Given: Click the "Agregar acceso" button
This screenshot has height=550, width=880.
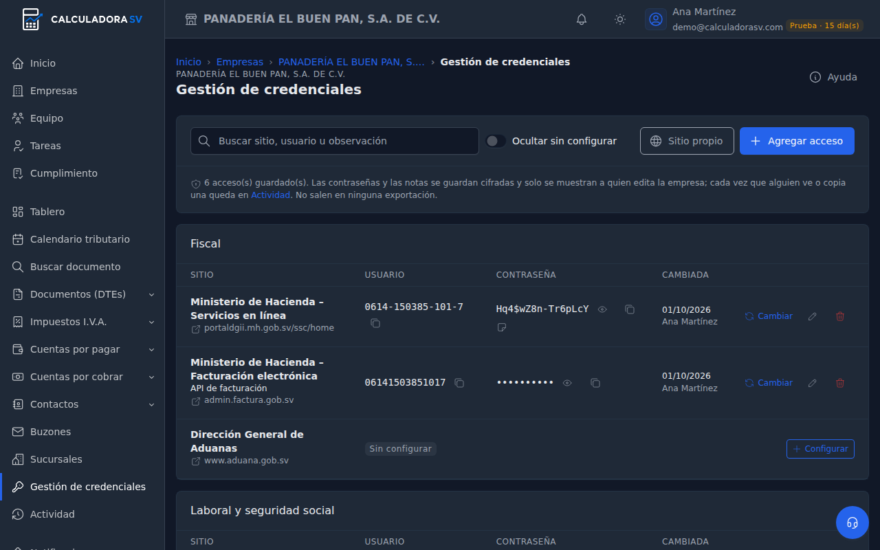Looking at the screenshot, I should click(797, 141).
